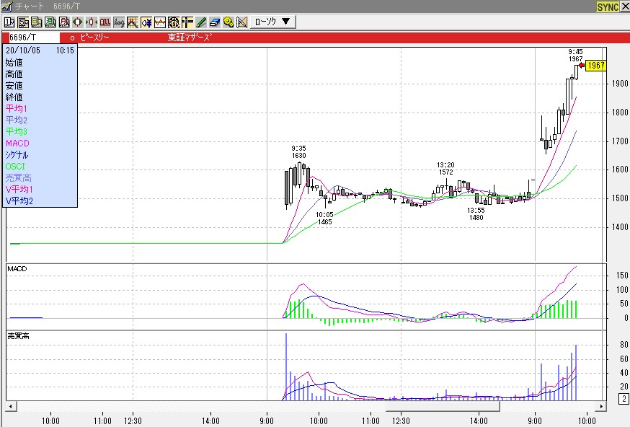Screen dimensions: 630x427
Task: Open the ローソク chart type dropdown
Action: (x=272, y=22)
